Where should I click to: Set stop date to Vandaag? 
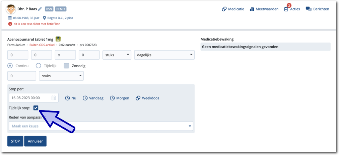tap(93, 98)
